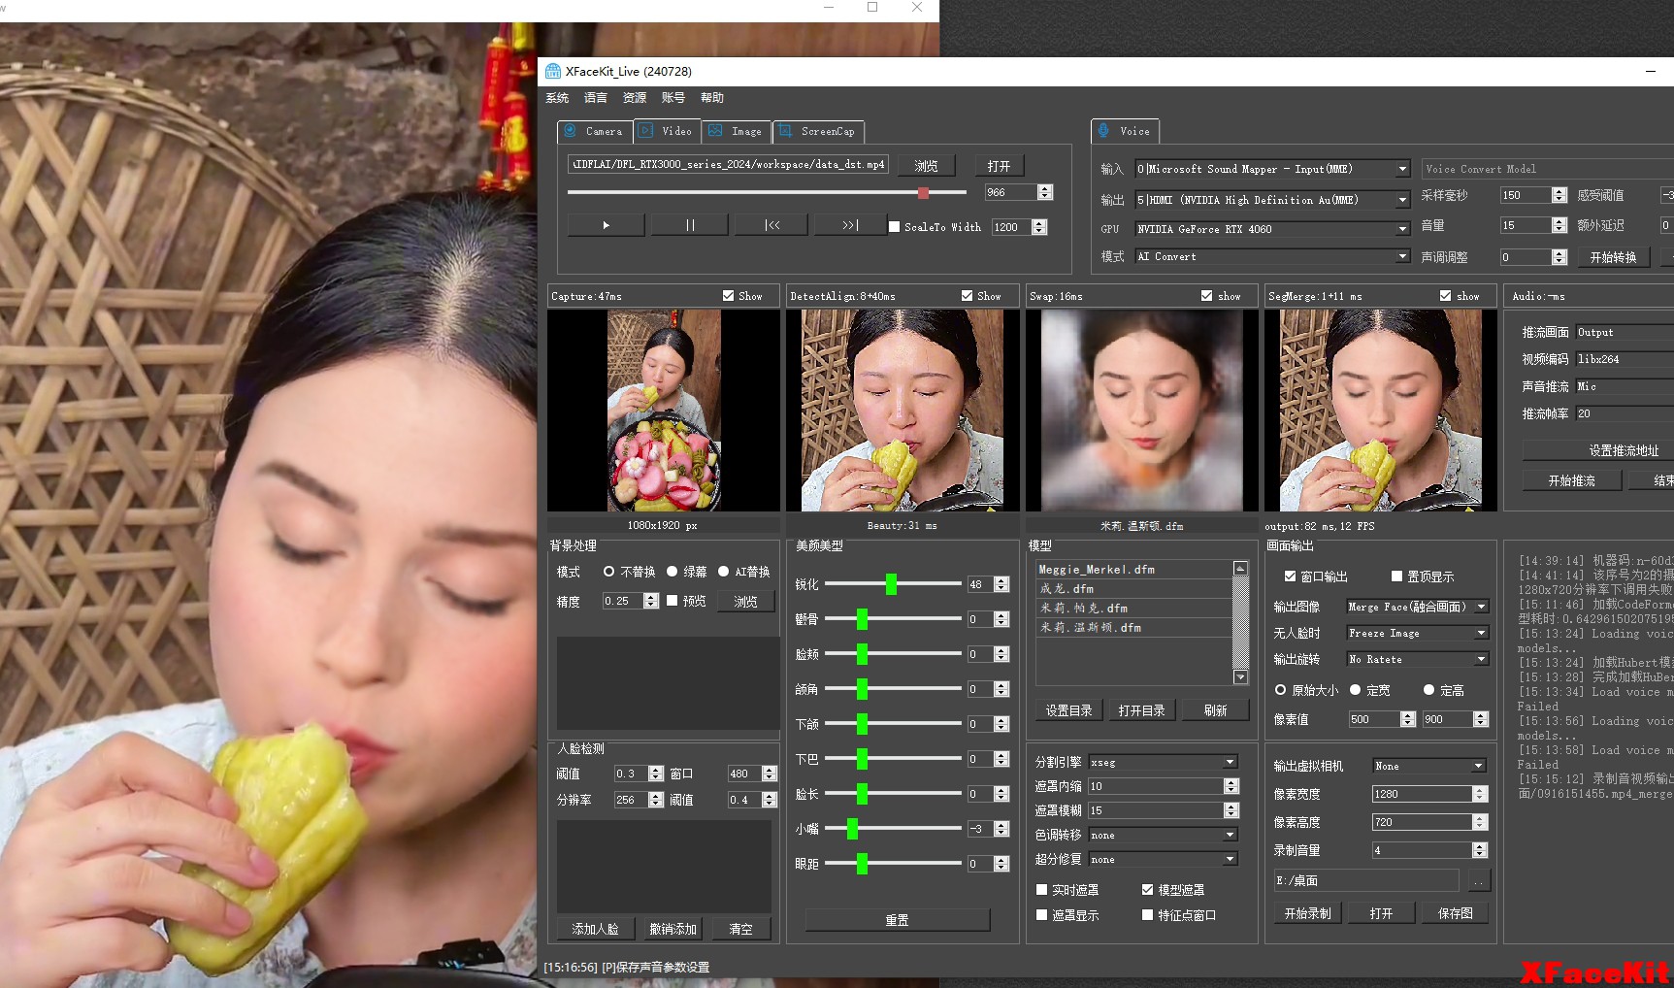Toggle the 实时遮罩 checkbox

coord(1042,890)
